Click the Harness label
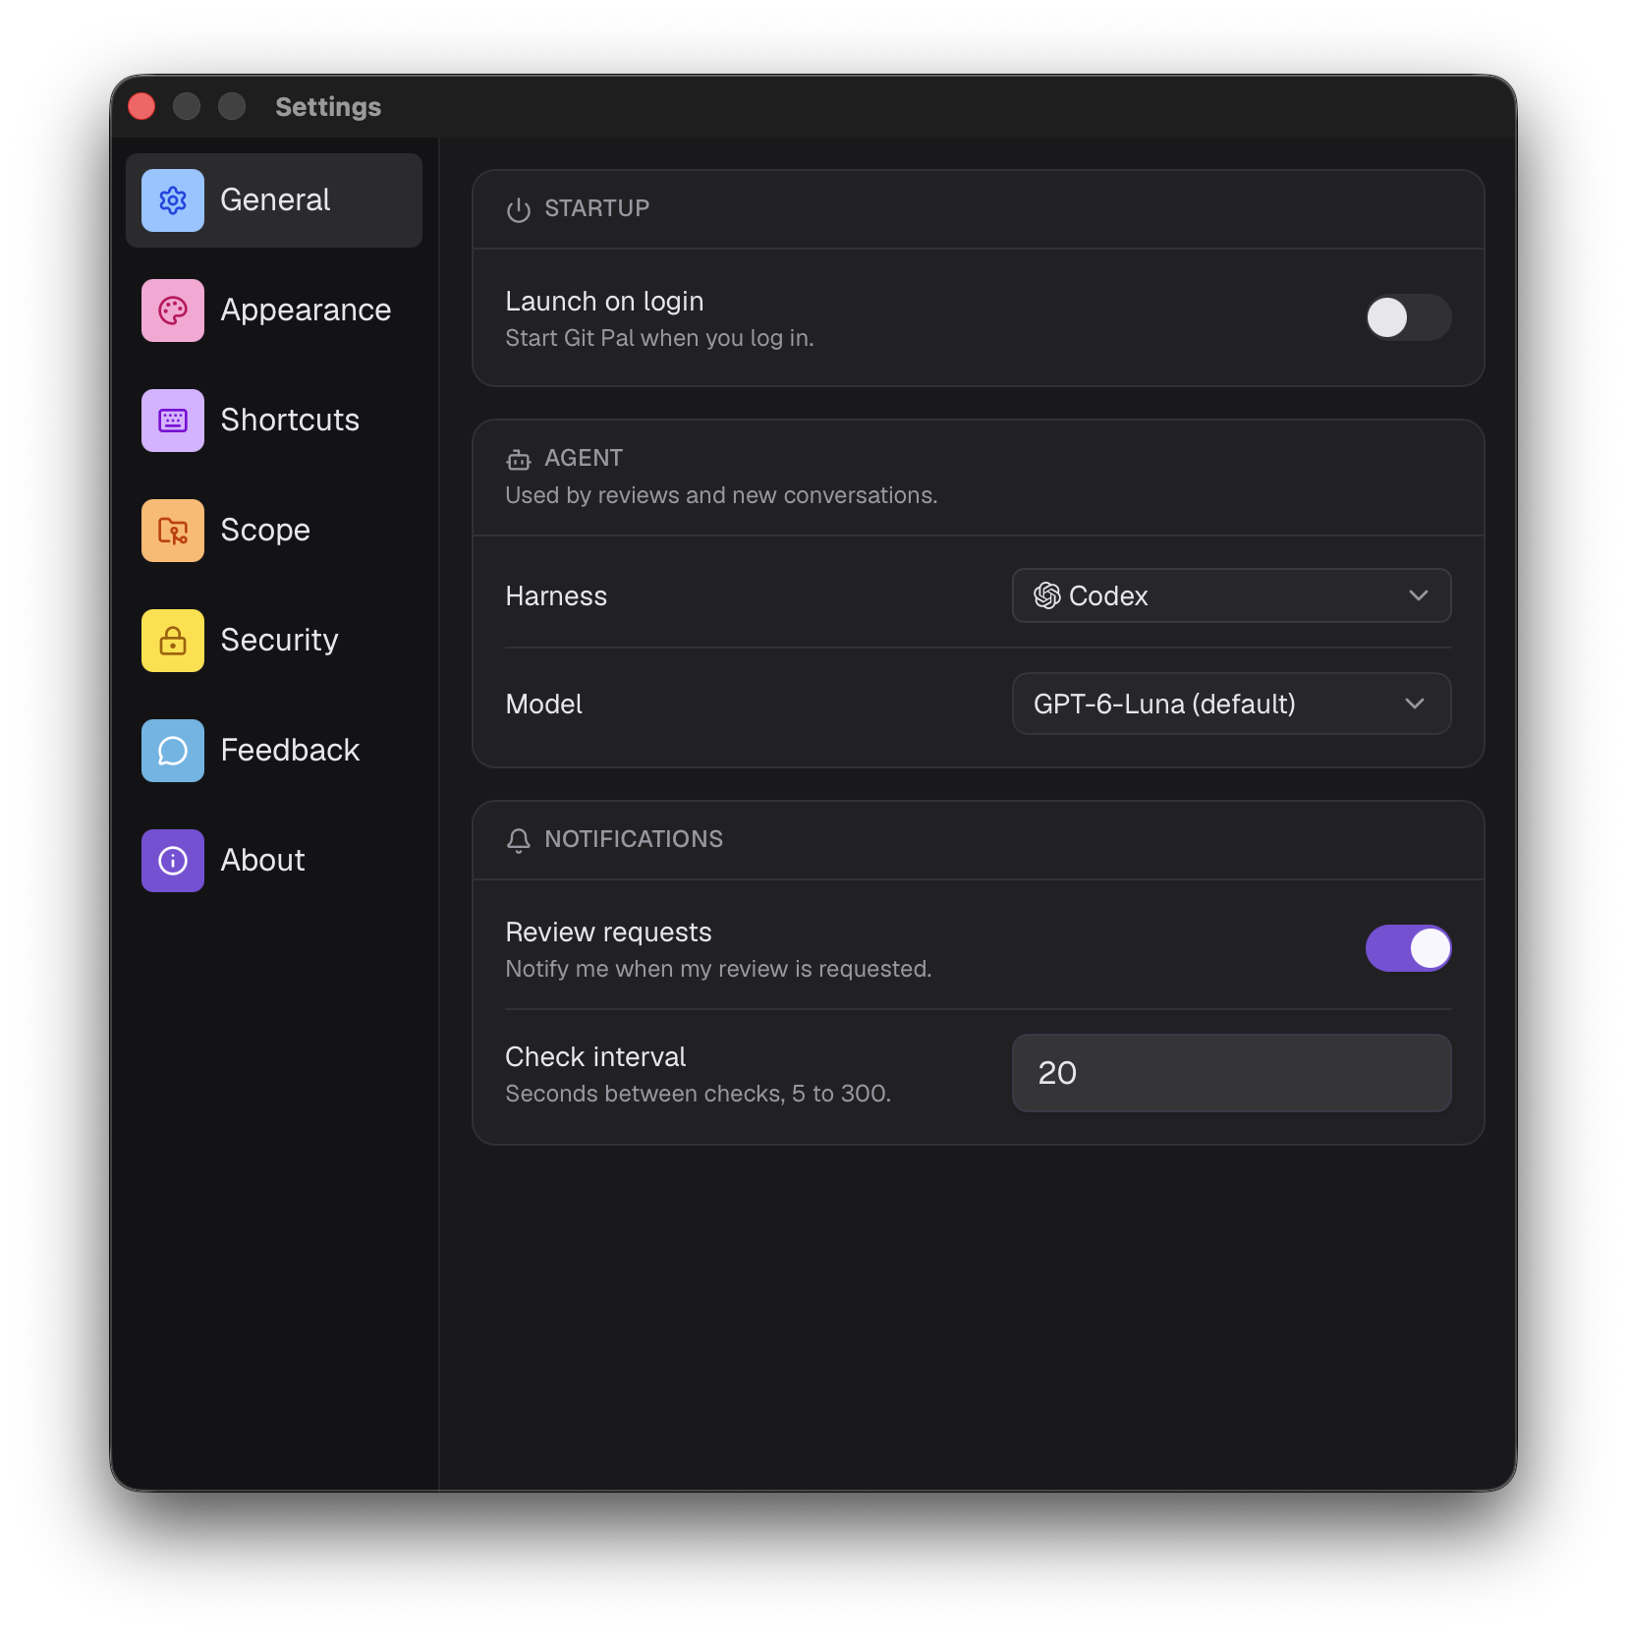Screen dimensions: 1627x1637 tap(556, 595)
